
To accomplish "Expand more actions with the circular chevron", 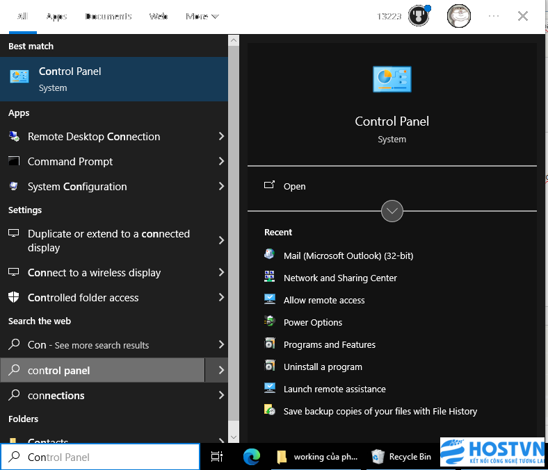I will 392,211.
